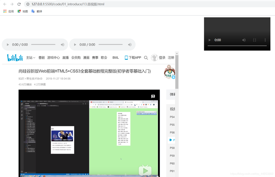
Task: Click the date 2019-11-27 18:04:06
Action: click(58, 79)
